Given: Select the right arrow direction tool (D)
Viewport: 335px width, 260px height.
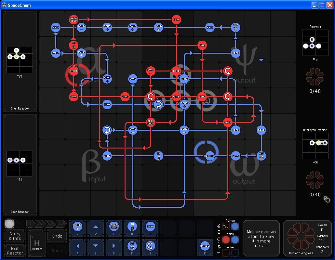Looking at the screenshot, I should (x=114, y=247).
